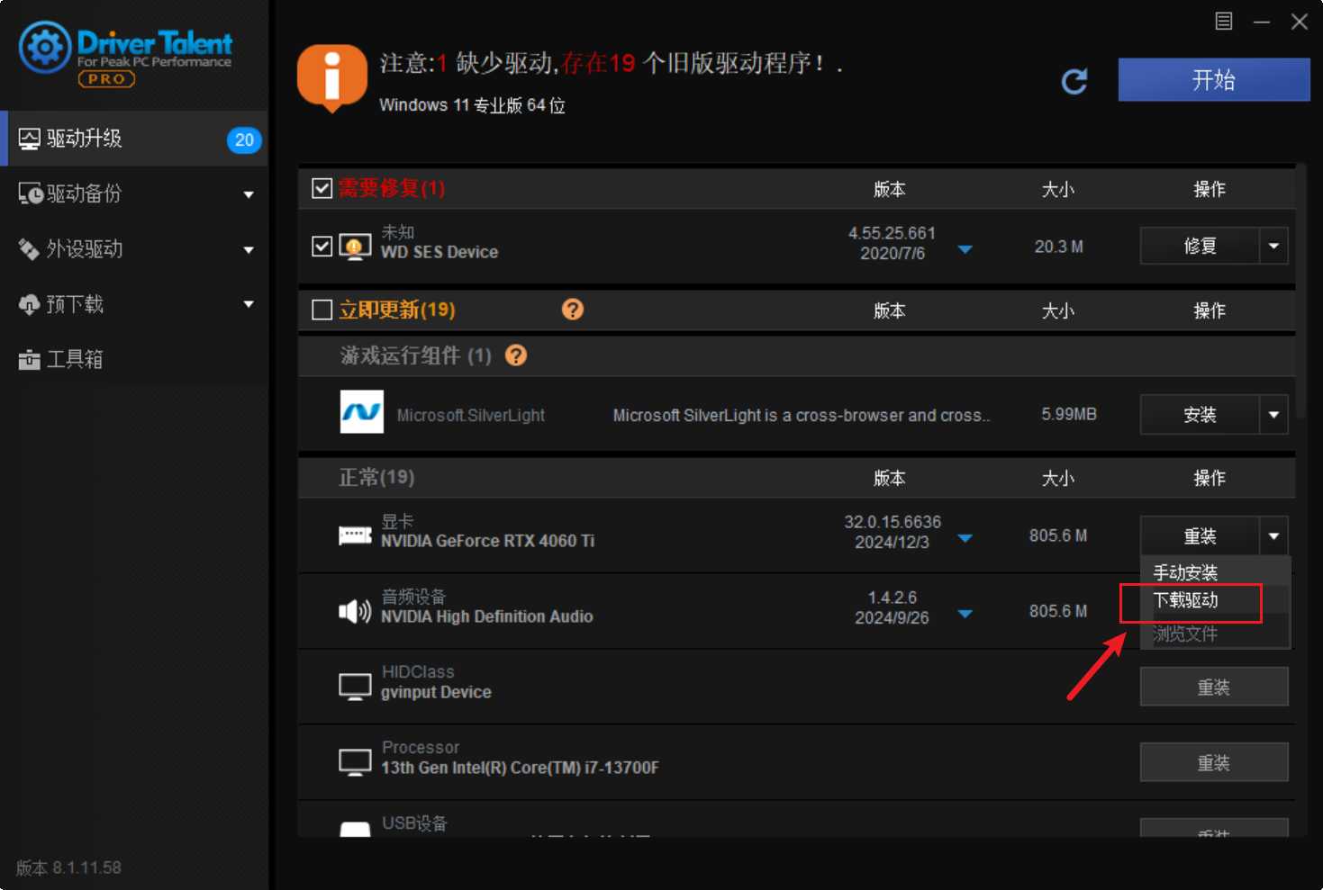1323x890 pixels.
Task: Click the 正常(19) section header
Action: [x=376, y=477]
